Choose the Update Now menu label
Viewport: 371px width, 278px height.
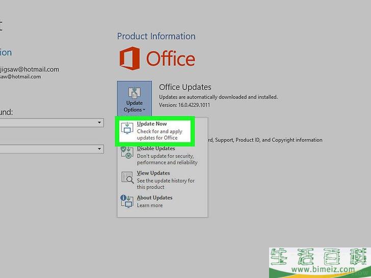coord(152,124)
